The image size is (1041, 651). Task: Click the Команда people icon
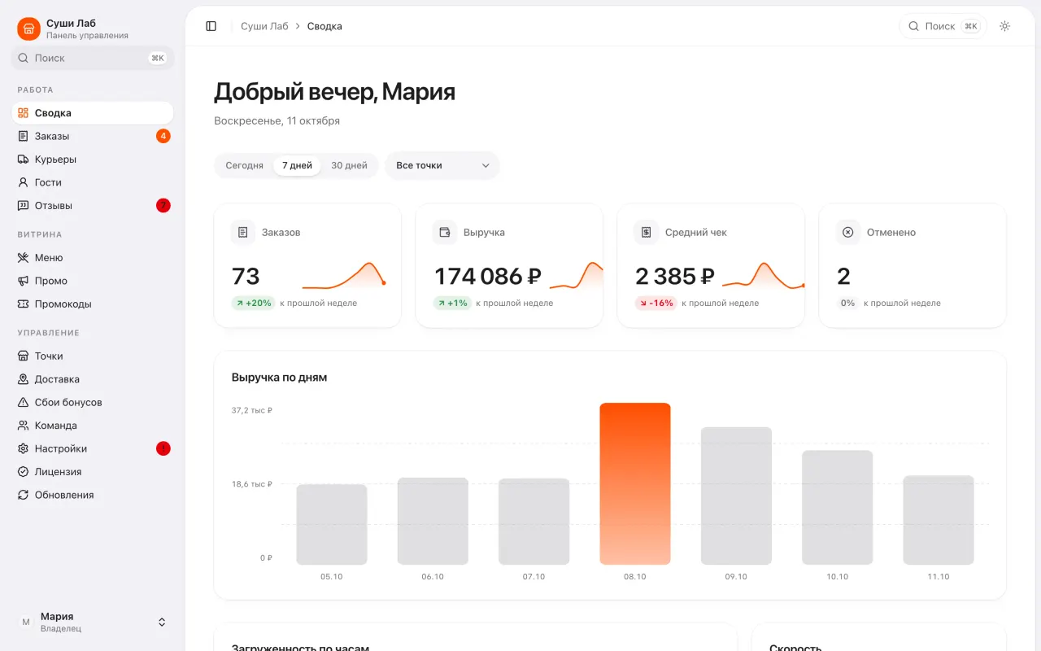[24, 426]
